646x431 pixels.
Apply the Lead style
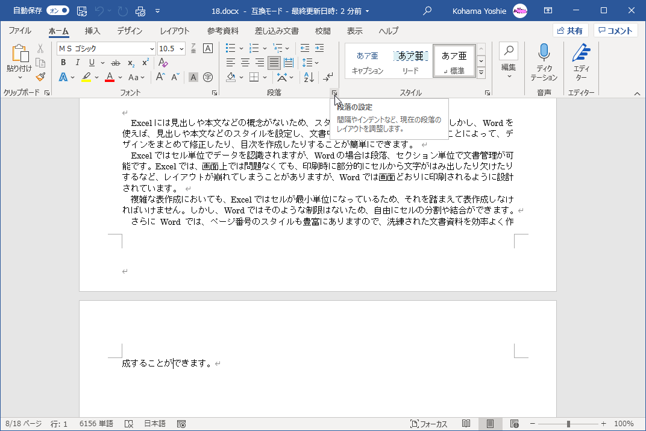[411, 62]
